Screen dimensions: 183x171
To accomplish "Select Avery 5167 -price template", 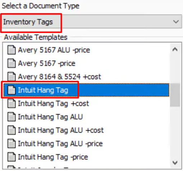I will [x=47, y=63].
